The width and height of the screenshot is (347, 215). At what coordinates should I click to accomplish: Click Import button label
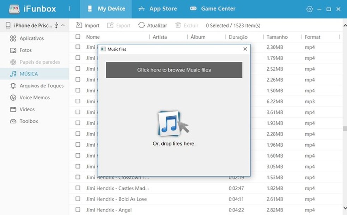coord(92,26)
